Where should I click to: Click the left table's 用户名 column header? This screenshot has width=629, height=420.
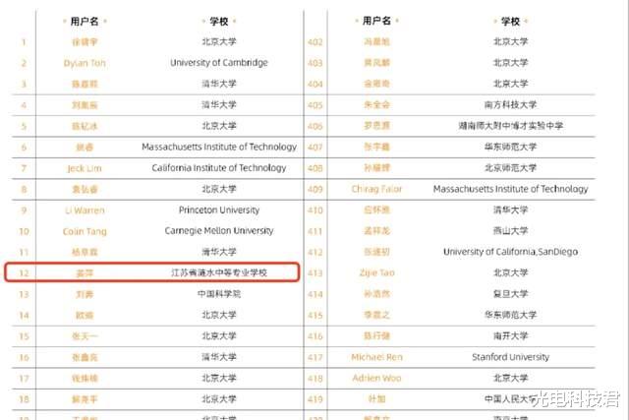click(x=85, y=21)
